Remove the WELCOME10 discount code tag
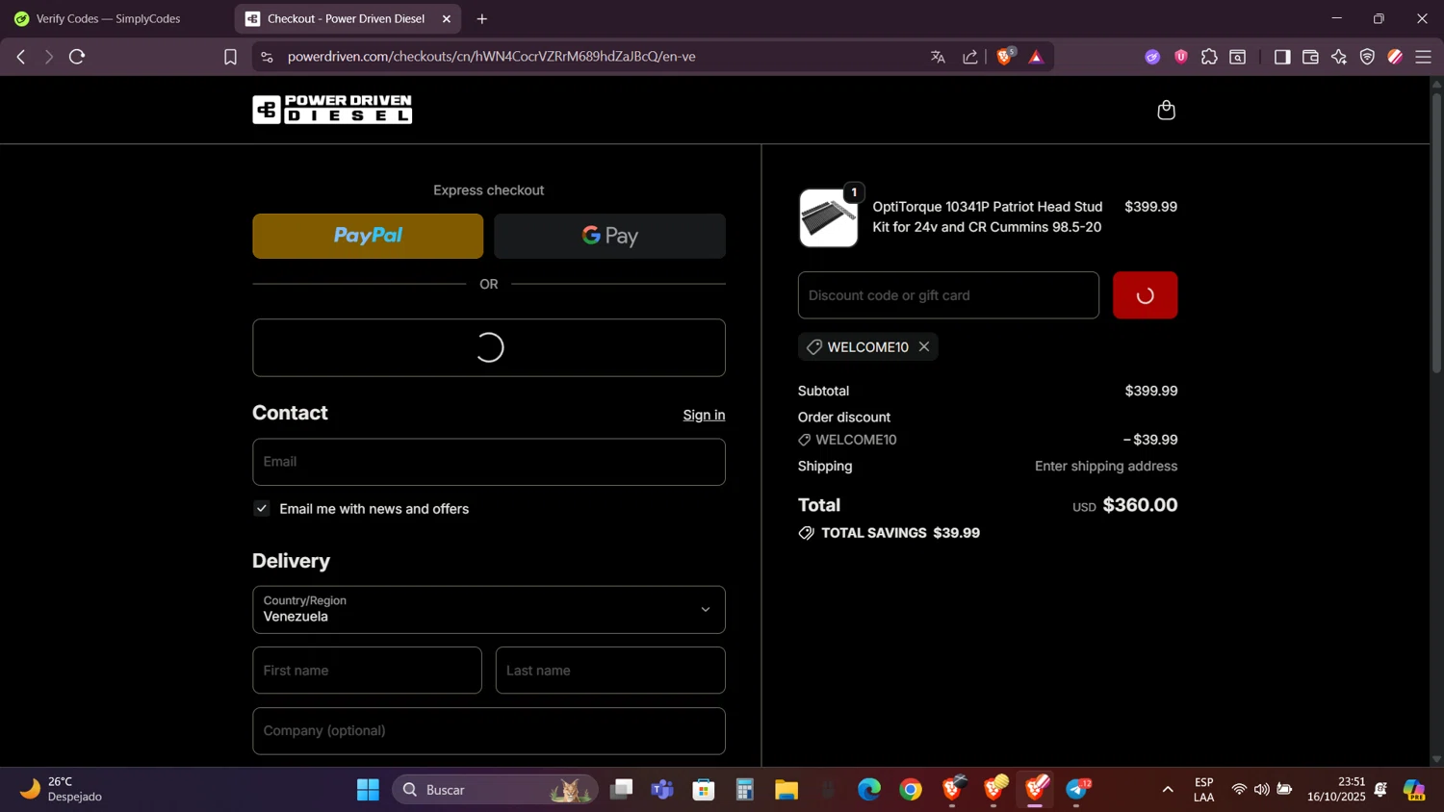Viewport: 1444px width, 812px height. click(x=924, y=346)
